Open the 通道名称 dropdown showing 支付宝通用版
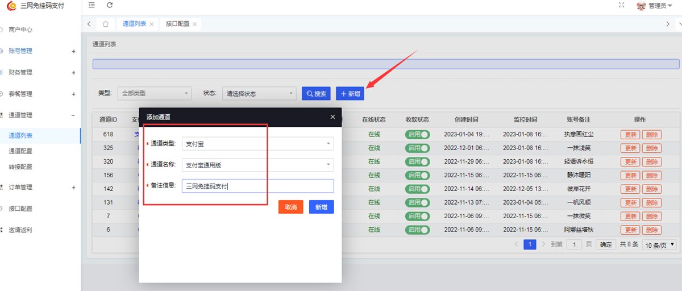The image size is (682, 291). [257, 165]
